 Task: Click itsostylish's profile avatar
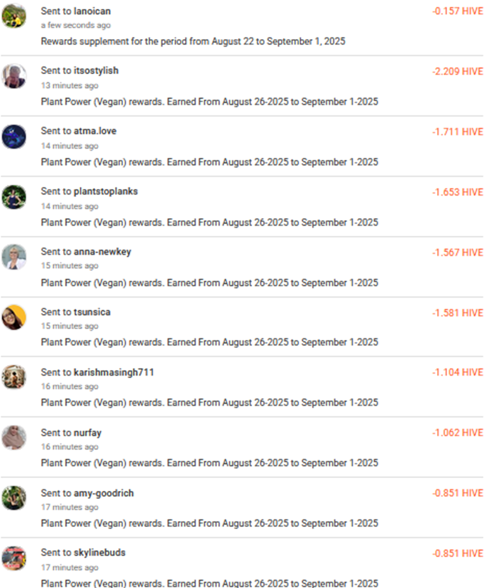pos(14,76)
